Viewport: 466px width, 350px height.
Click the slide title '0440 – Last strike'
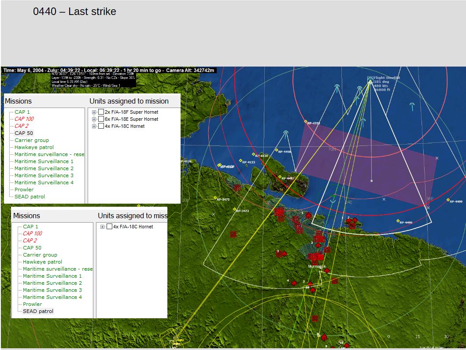pyautogui.click(x=74, y=11)
